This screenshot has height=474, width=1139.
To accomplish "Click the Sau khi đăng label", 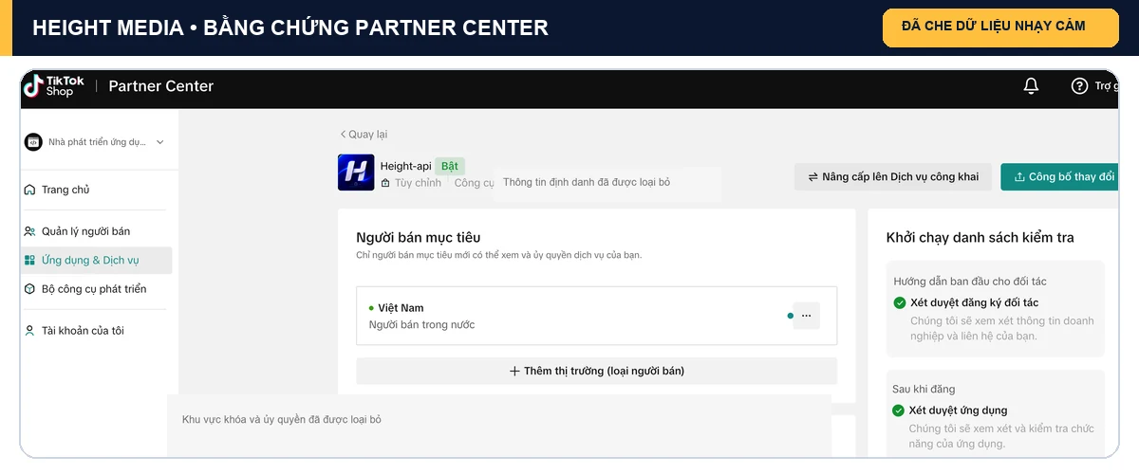I will pyautogui.click(x=924, y=390).
